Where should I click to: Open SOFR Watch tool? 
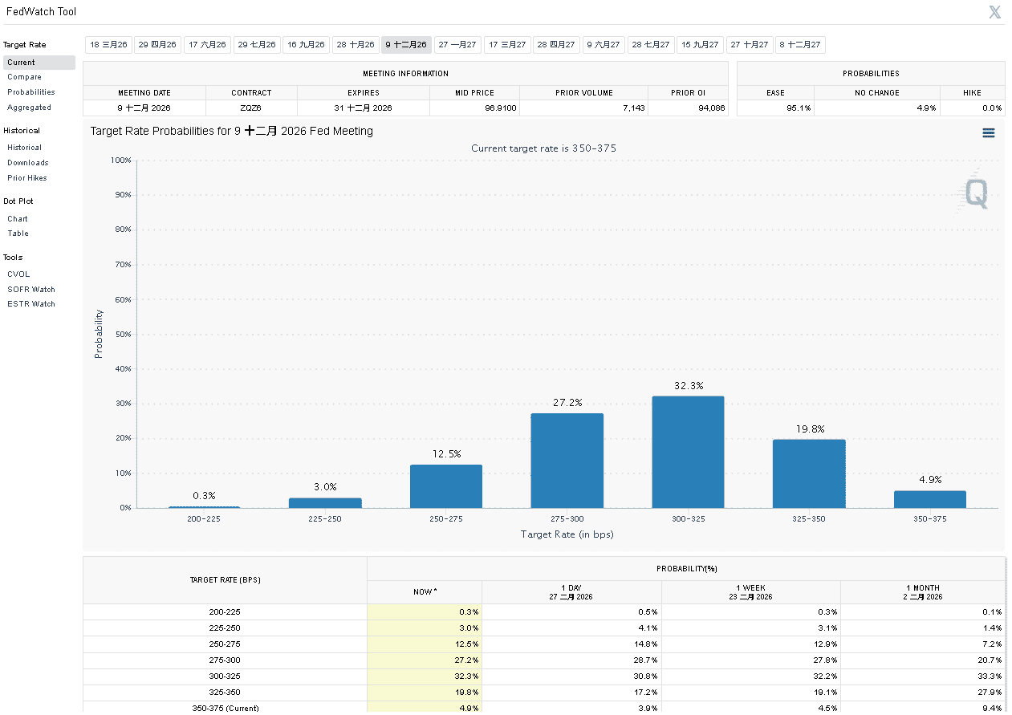point(31,290)
